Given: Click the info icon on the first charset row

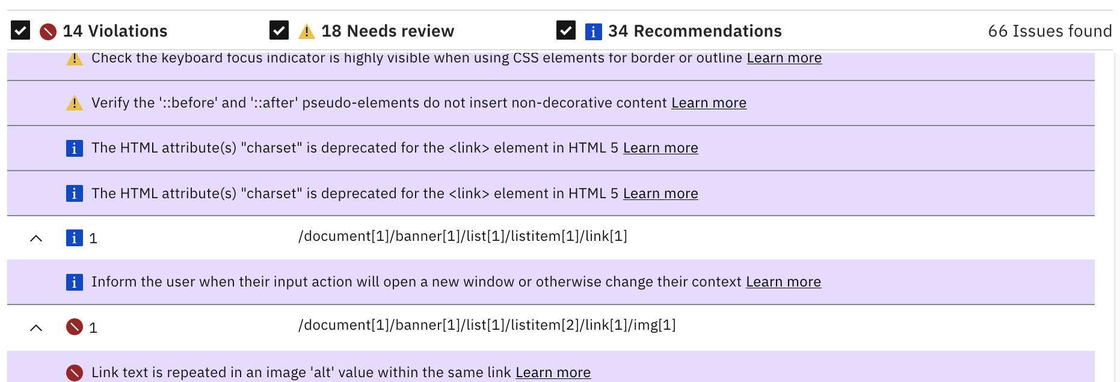Looking at the screenshot, I should (74, 148).
